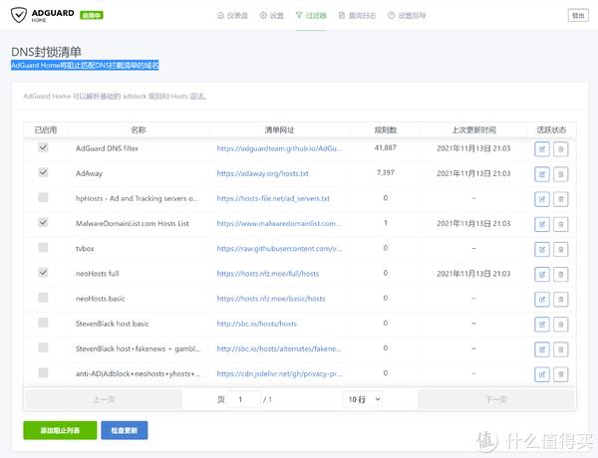Enable StevenBlack host+fakenews list checkbox
This screenshot has width=598, height=458.
tap(43, 347)
